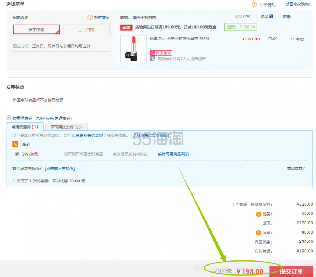Screen dimensions: 316x277
Task: Click the red ¥198.00 payable total
Action: pos(250,272)
